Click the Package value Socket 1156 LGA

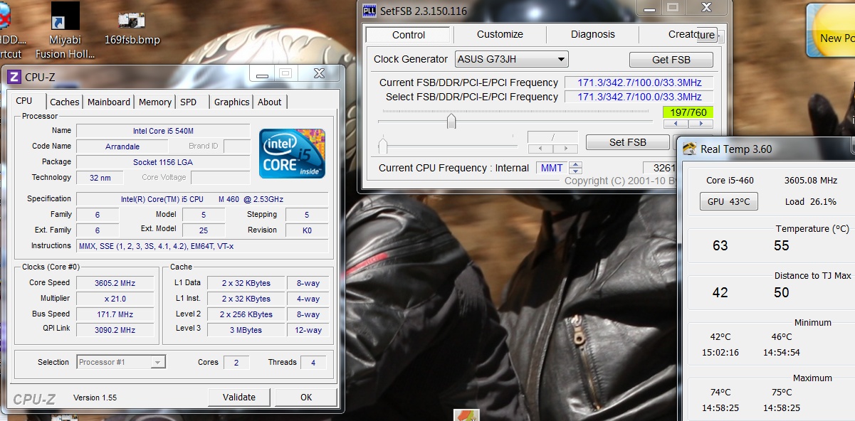pos(163,162)
